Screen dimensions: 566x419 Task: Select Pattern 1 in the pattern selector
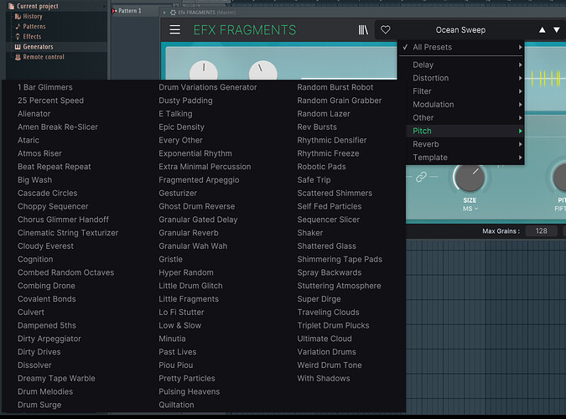click(x=130, y=11)
